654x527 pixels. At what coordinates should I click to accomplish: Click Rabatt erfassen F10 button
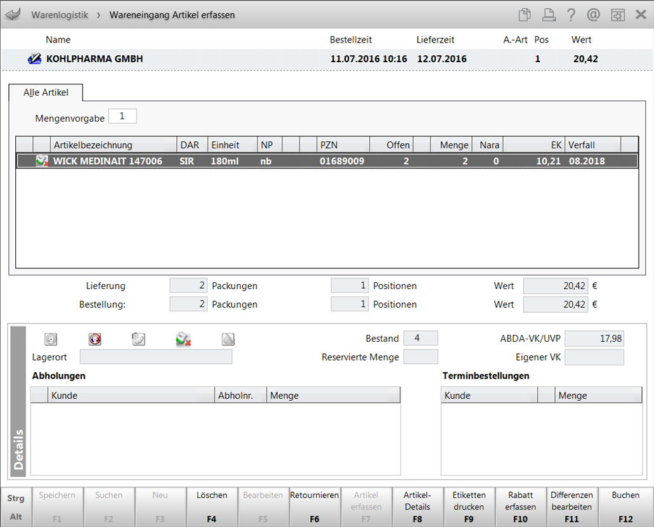[x=521, y=507]
